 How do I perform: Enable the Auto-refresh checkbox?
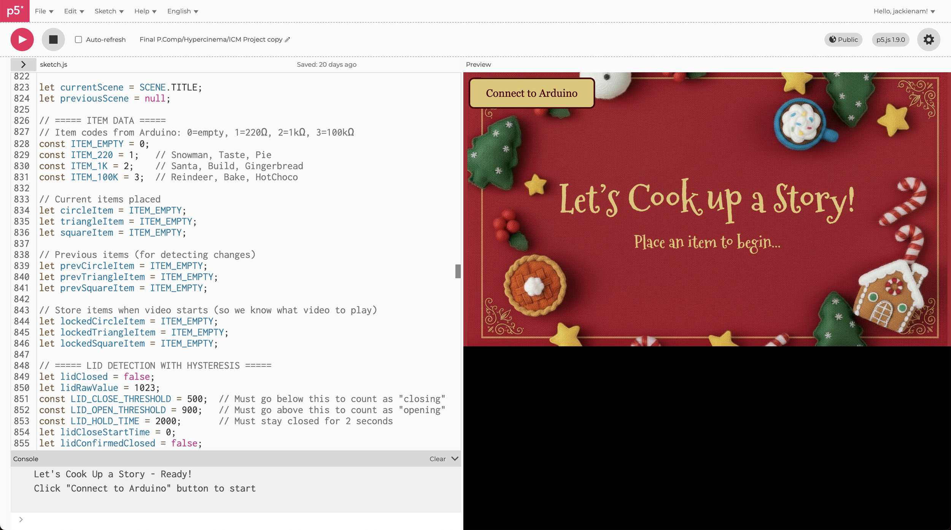coord(78,40)
